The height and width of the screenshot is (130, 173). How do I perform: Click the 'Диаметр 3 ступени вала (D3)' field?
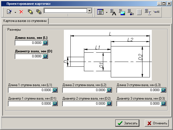click(x=139, y=104)
